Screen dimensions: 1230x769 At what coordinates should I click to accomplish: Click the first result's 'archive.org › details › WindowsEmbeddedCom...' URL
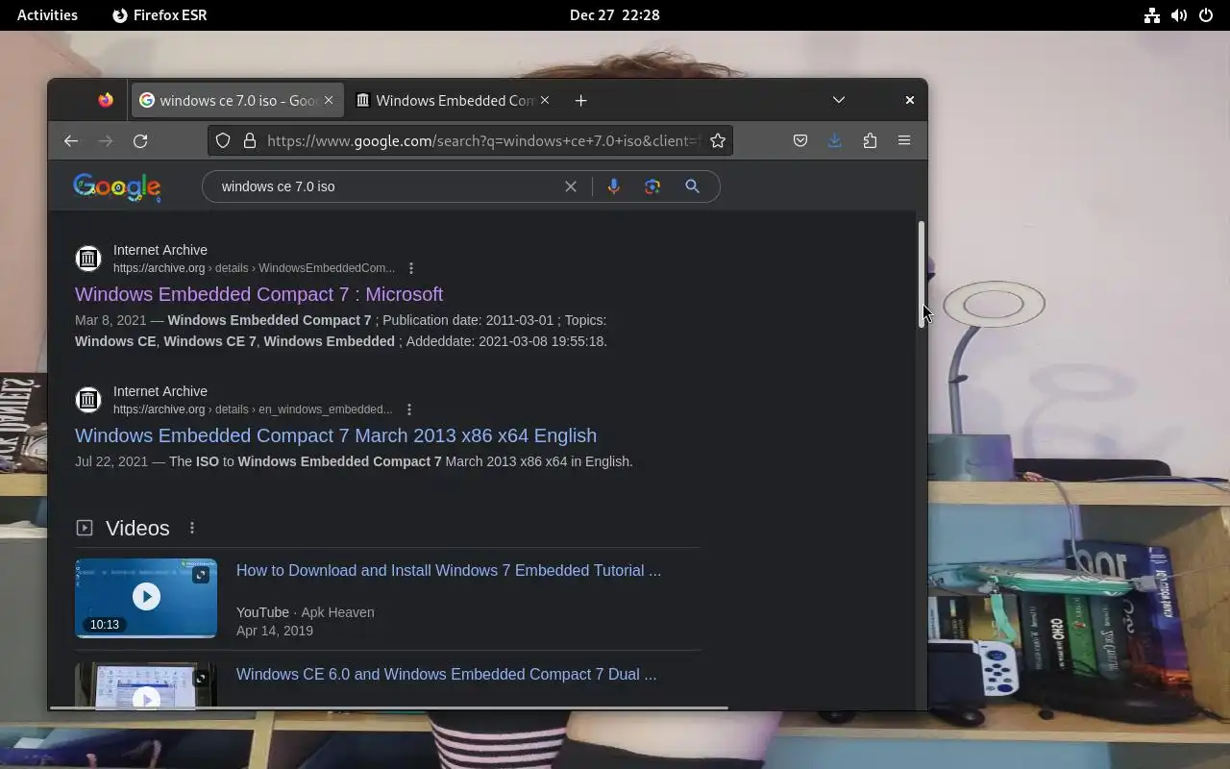tap(254, 268)
